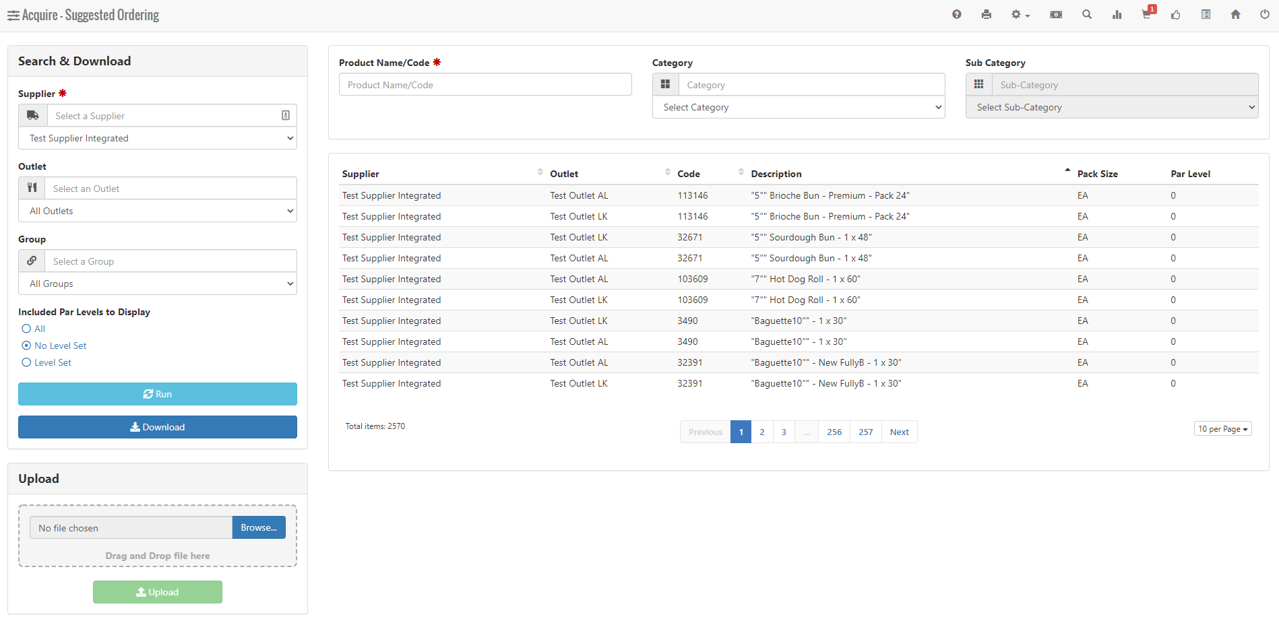The width and height of the screenshot is (1279, 623).
Task: Click 103609 Hot Dog Roll Test Outlet AL description
Action: 806,279
